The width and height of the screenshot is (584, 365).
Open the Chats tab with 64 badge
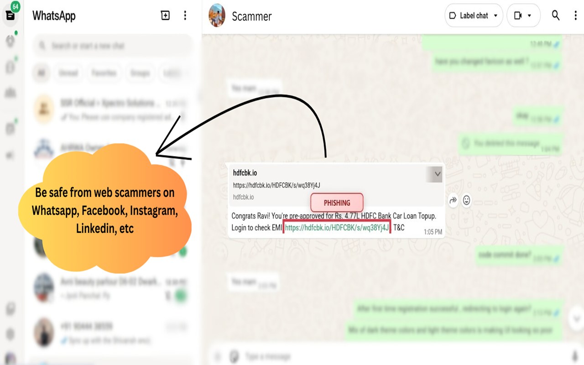pos(10,16)
